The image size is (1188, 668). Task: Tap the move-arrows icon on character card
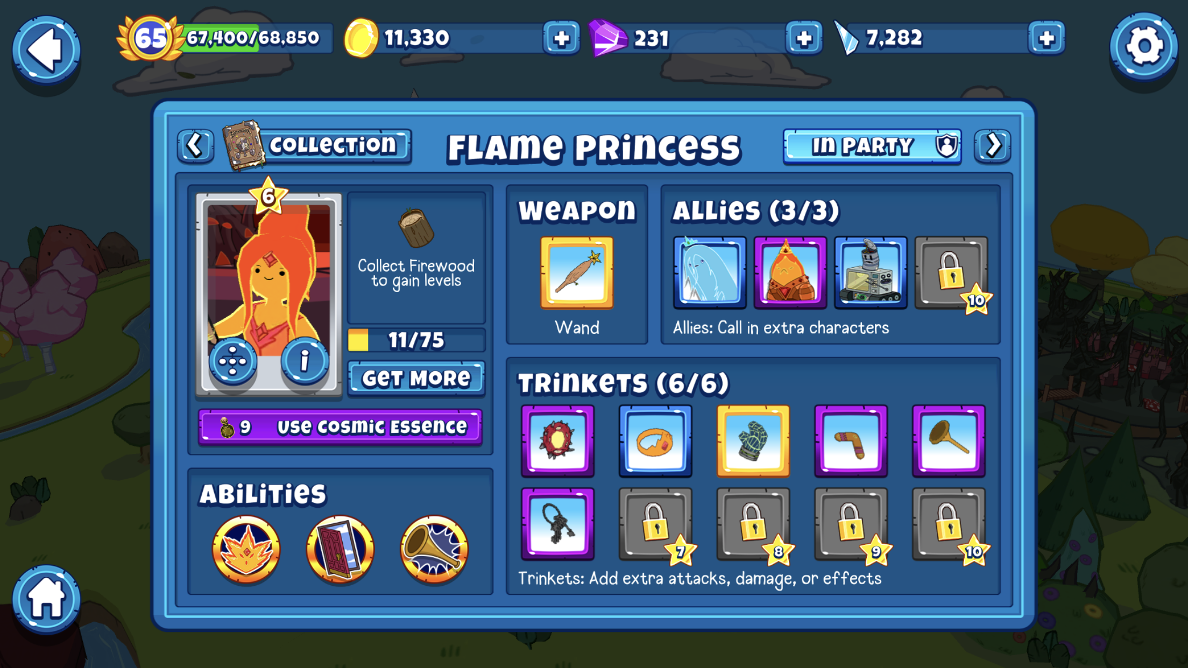point(232,360)
